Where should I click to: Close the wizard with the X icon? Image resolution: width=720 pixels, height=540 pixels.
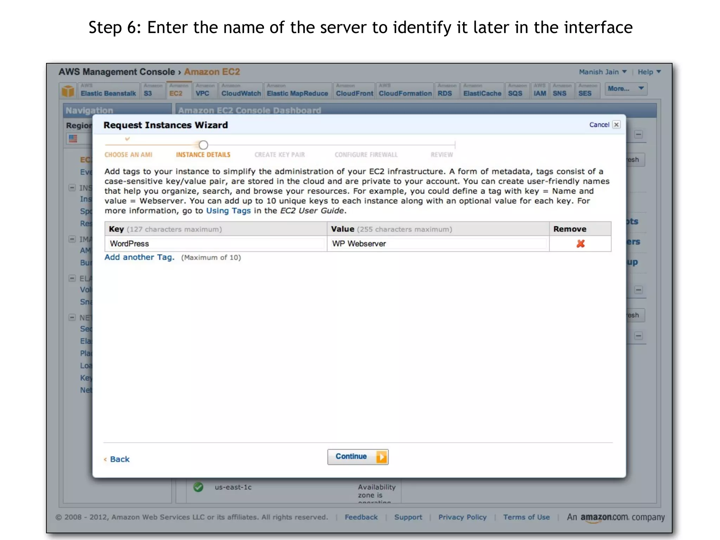(616, 124)
